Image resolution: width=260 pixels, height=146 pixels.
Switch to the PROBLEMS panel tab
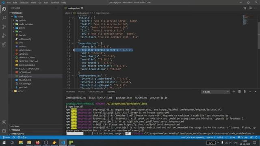pyautogui.click(x=70, y=92)
